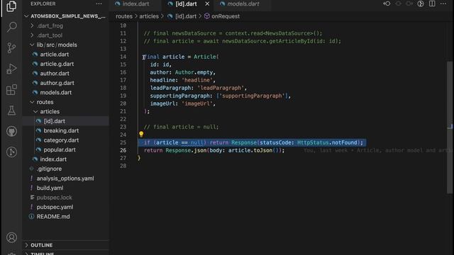Click the [id].dart breadcrumb
This screenshot has width=454, height=255.
tap(182, 16)
